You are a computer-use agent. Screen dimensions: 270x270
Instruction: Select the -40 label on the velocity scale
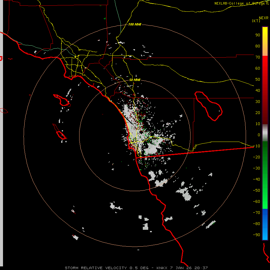[x=256, y=179]
